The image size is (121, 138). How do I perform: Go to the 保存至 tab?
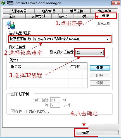click(62, 16)
